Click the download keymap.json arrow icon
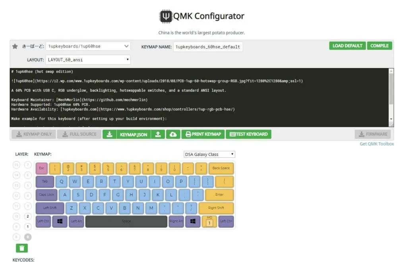The height and width of the screenshot is (262, 407). 109,134
